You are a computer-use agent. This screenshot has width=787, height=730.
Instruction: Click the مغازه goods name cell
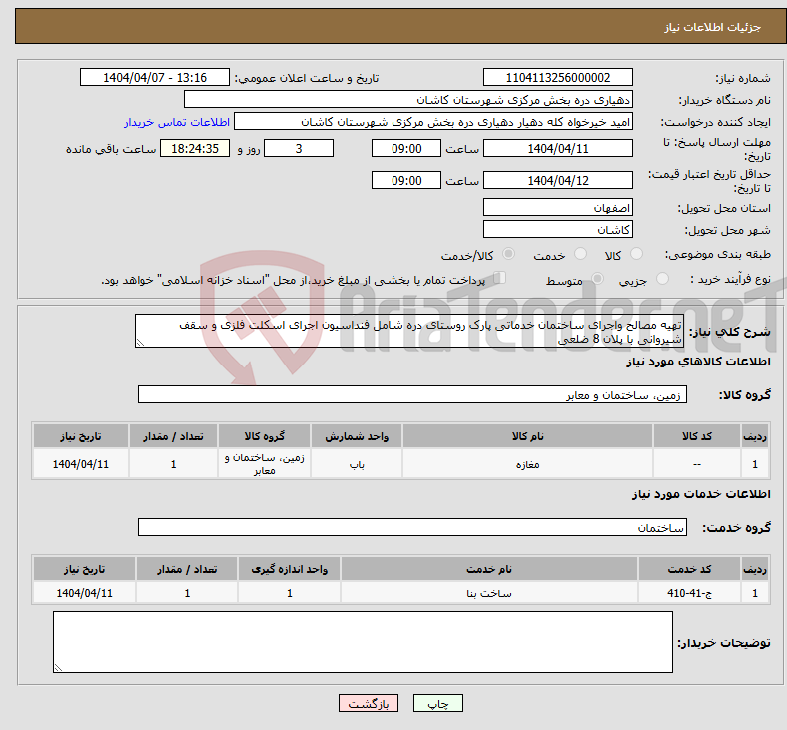point(527,464)
